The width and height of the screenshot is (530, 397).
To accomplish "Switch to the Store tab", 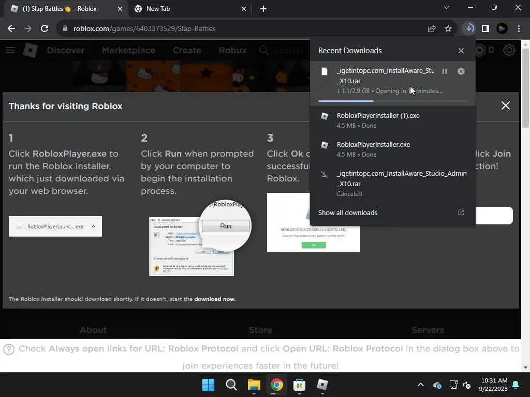I will point(260,330).
